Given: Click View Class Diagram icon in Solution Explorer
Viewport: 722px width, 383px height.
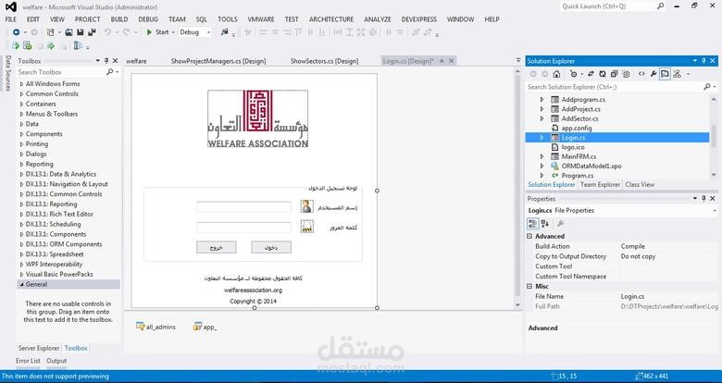Looking at the screenshot, I should tap(677, 74).
